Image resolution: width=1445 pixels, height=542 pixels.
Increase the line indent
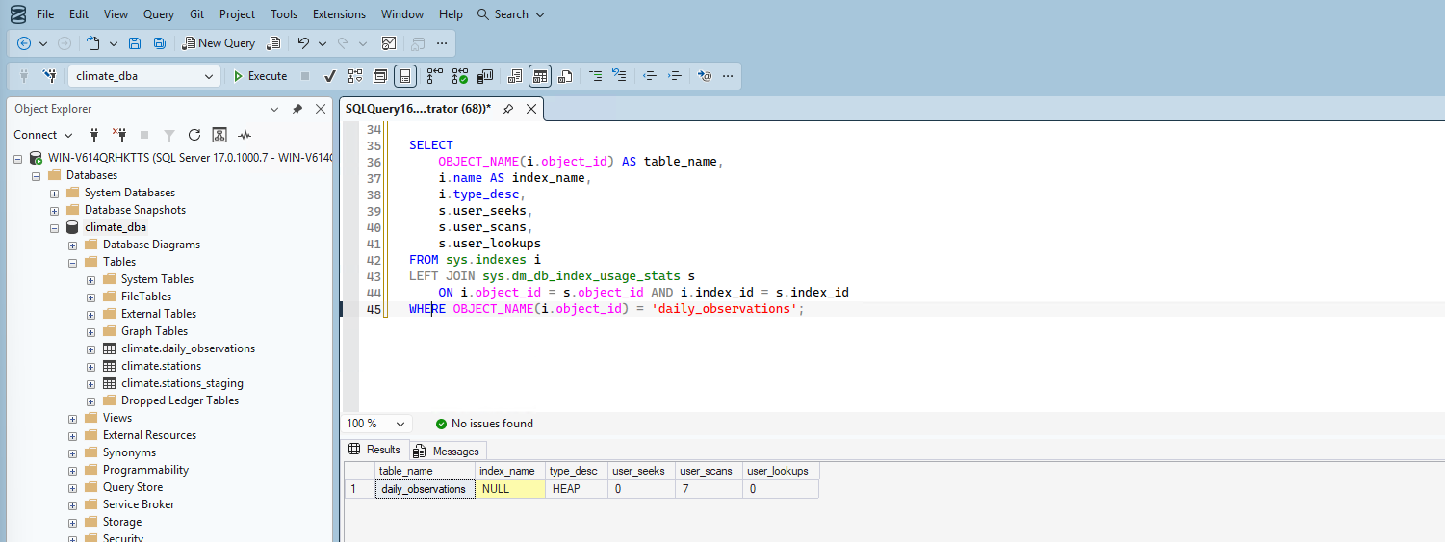tap(675, 76)
